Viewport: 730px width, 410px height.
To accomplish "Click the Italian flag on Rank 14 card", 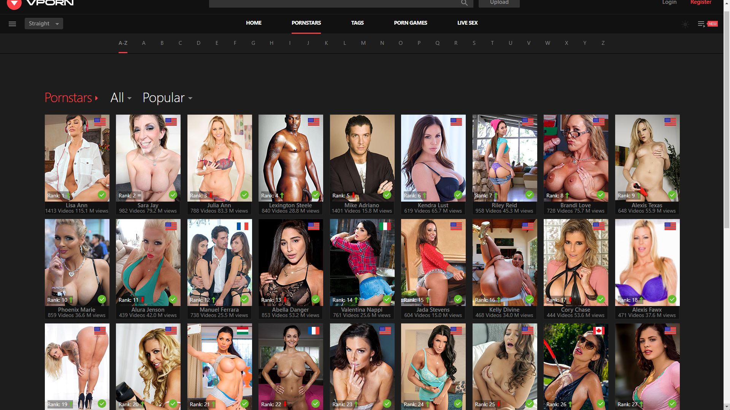I will 385,226.
